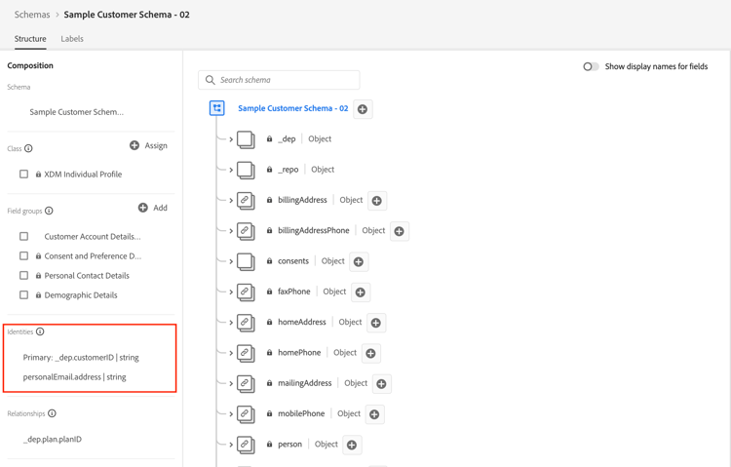Click the schema root tree icon
Screen dimensions: 731x467
[216, 108]
